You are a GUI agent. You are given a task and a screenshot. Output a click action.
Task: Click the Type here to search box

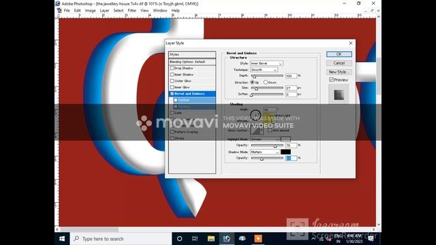(121, 239)
